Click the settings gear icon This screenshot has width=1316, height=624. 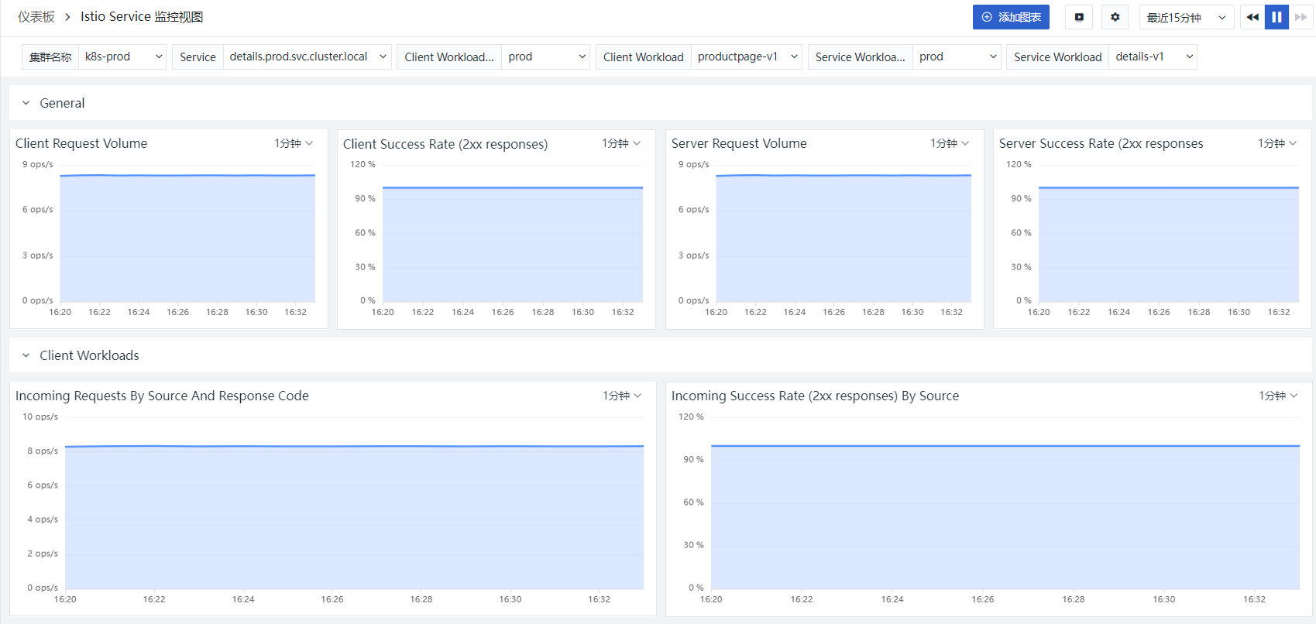pyautogui.click(x=1115, y=17)
